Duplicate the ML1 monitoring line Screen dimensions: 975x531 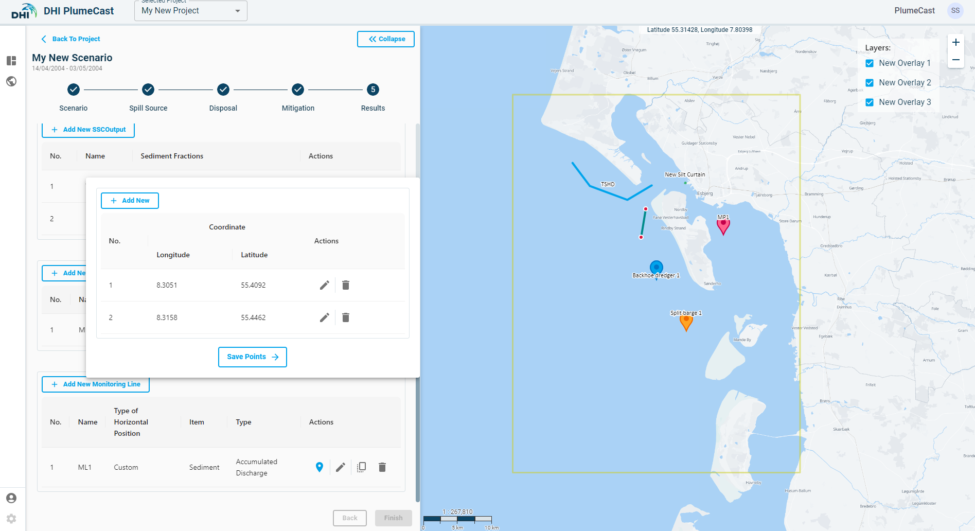click(x=361, y=467)
